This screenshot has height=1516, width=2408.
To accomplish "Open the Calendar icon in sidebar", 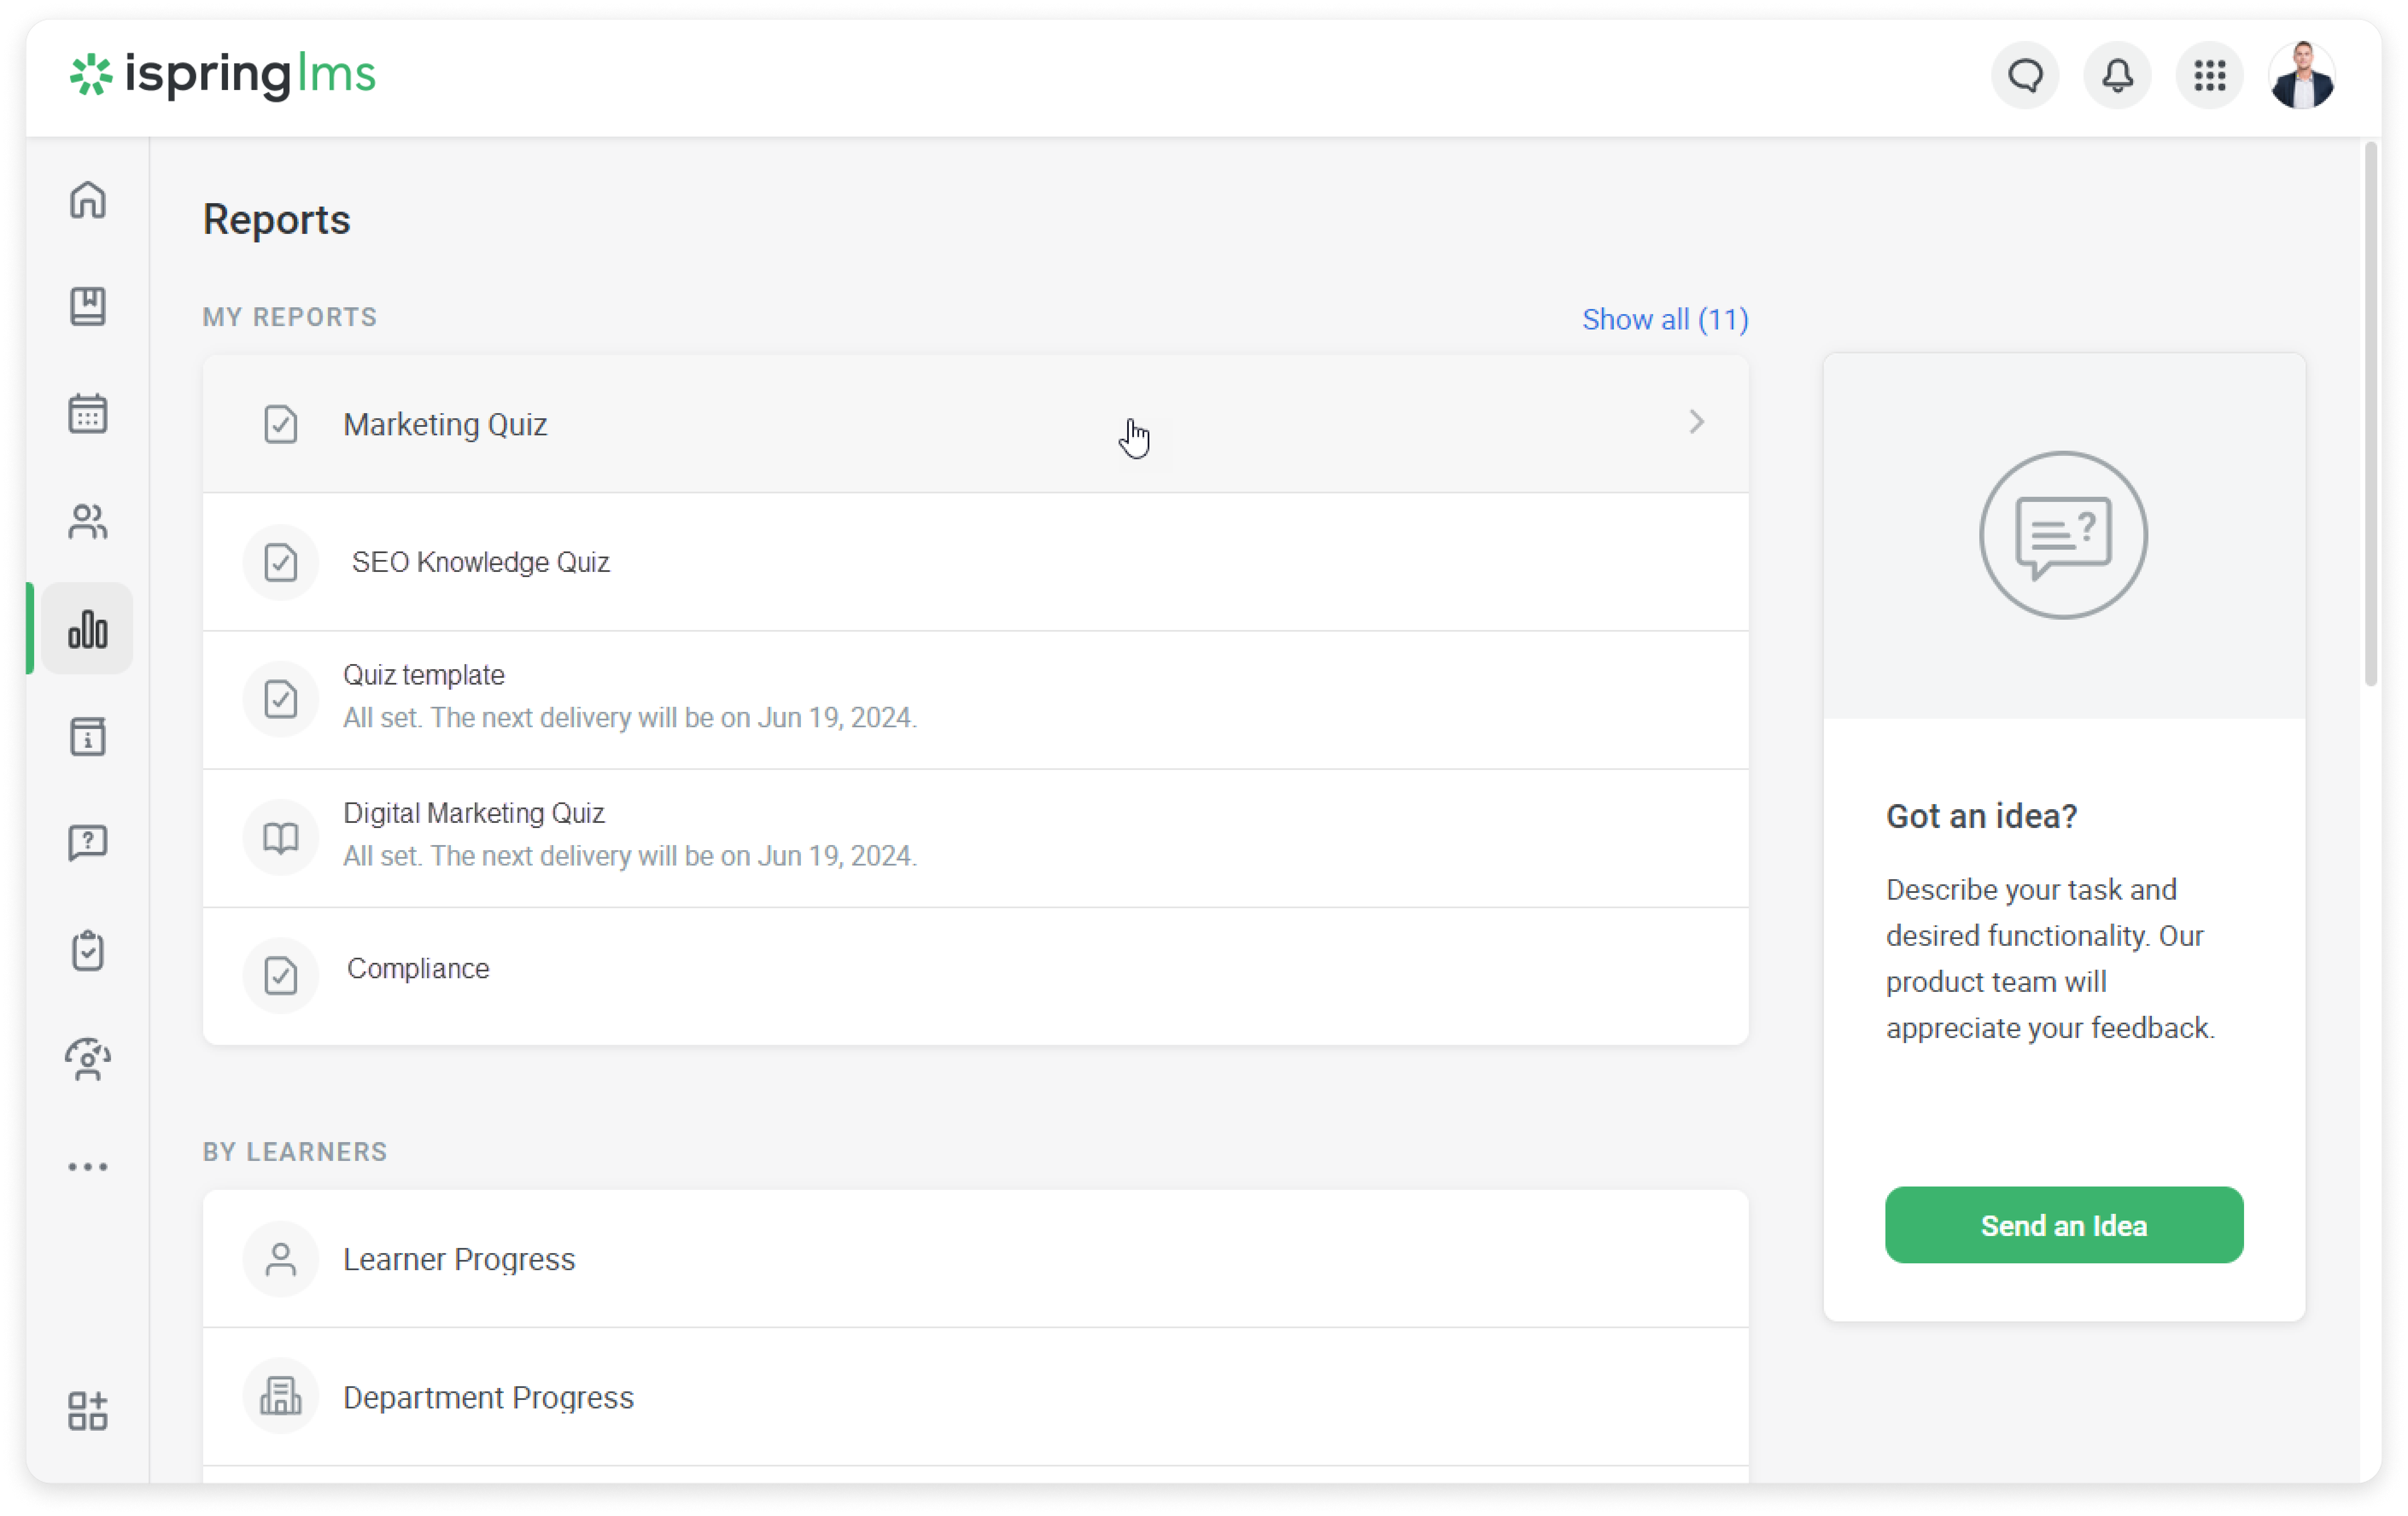I will point(88,413).
